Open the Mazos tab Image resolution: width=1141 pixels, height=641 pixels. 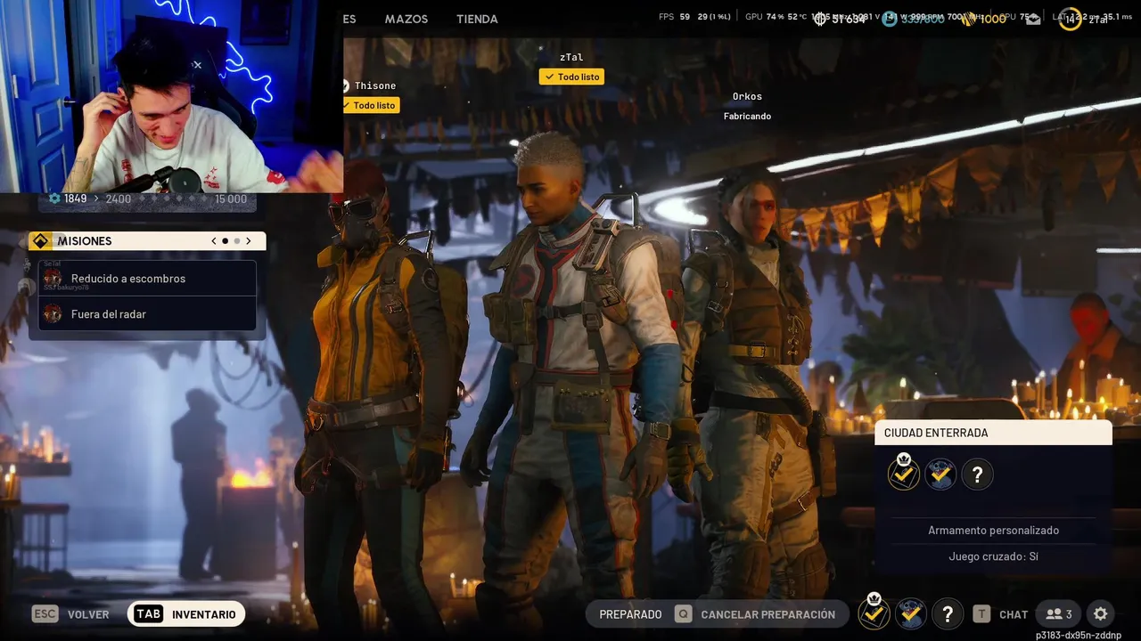coord(406,19)
